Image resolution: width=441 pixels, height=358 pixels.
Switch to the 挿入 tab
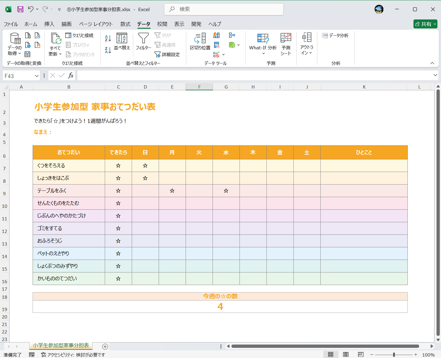[x=49, y=24]
